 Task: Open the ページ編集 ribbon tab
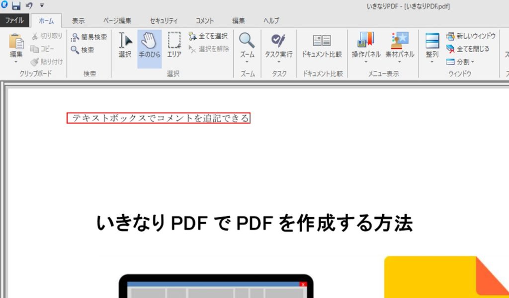click(117, 21)
